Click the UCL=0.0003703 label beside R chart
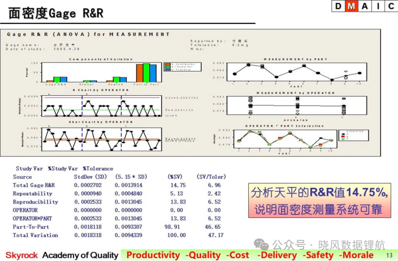This screenshot has width=398, height=261. pyautogui.click(x=182, y=98)
